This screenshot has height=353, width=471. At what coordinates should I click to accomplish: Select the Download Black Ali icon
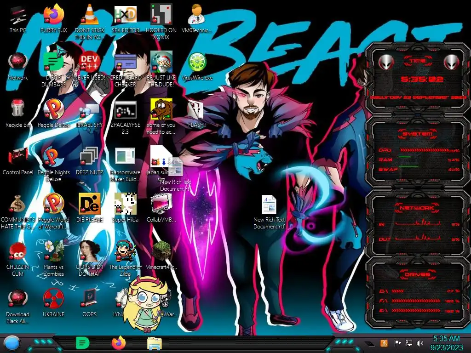coord(18,306)
